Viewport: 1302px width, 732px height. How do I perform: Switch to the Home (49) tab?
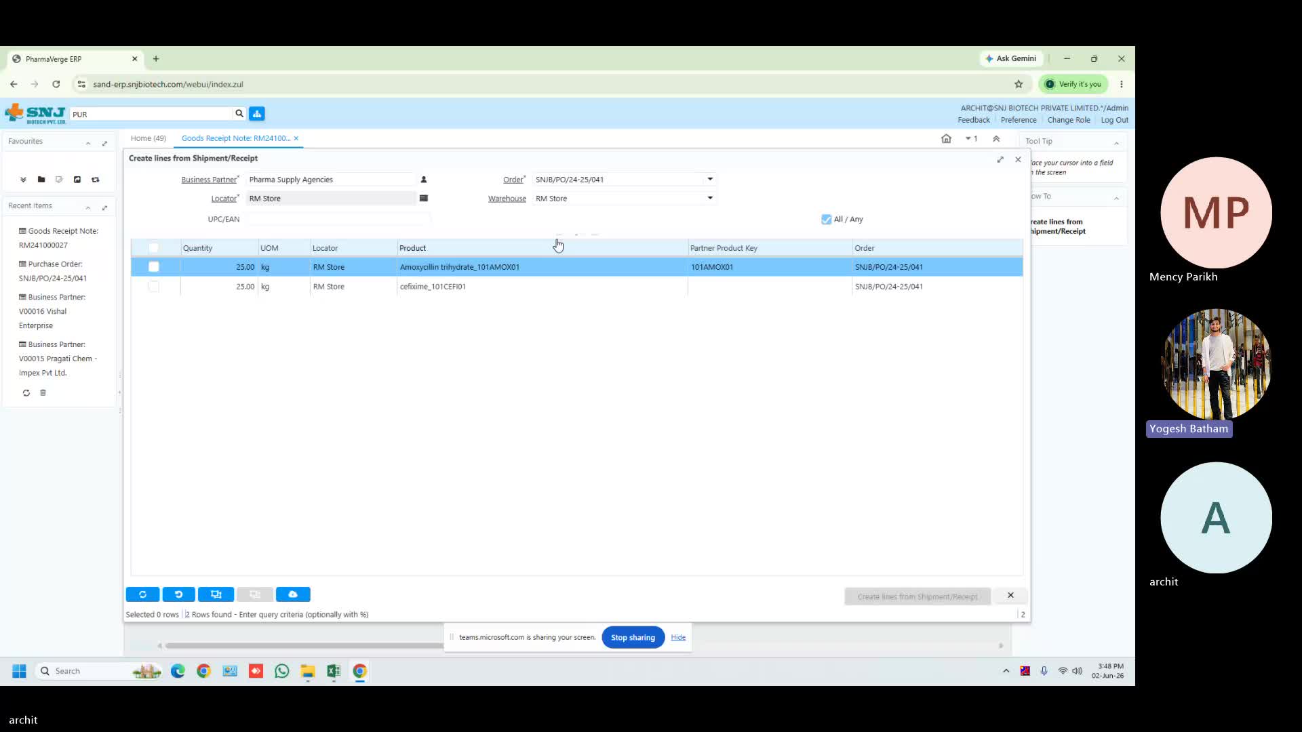coord(148,138)
